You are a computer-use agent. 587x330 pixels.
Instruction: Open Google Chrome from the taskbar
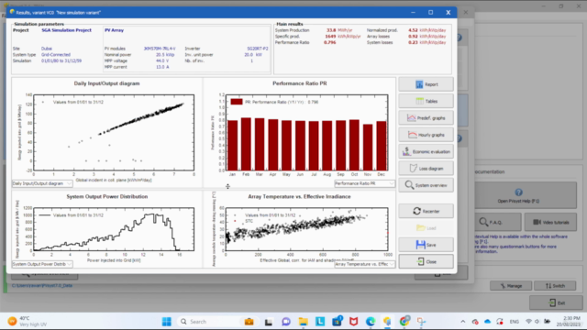(404, 322)
